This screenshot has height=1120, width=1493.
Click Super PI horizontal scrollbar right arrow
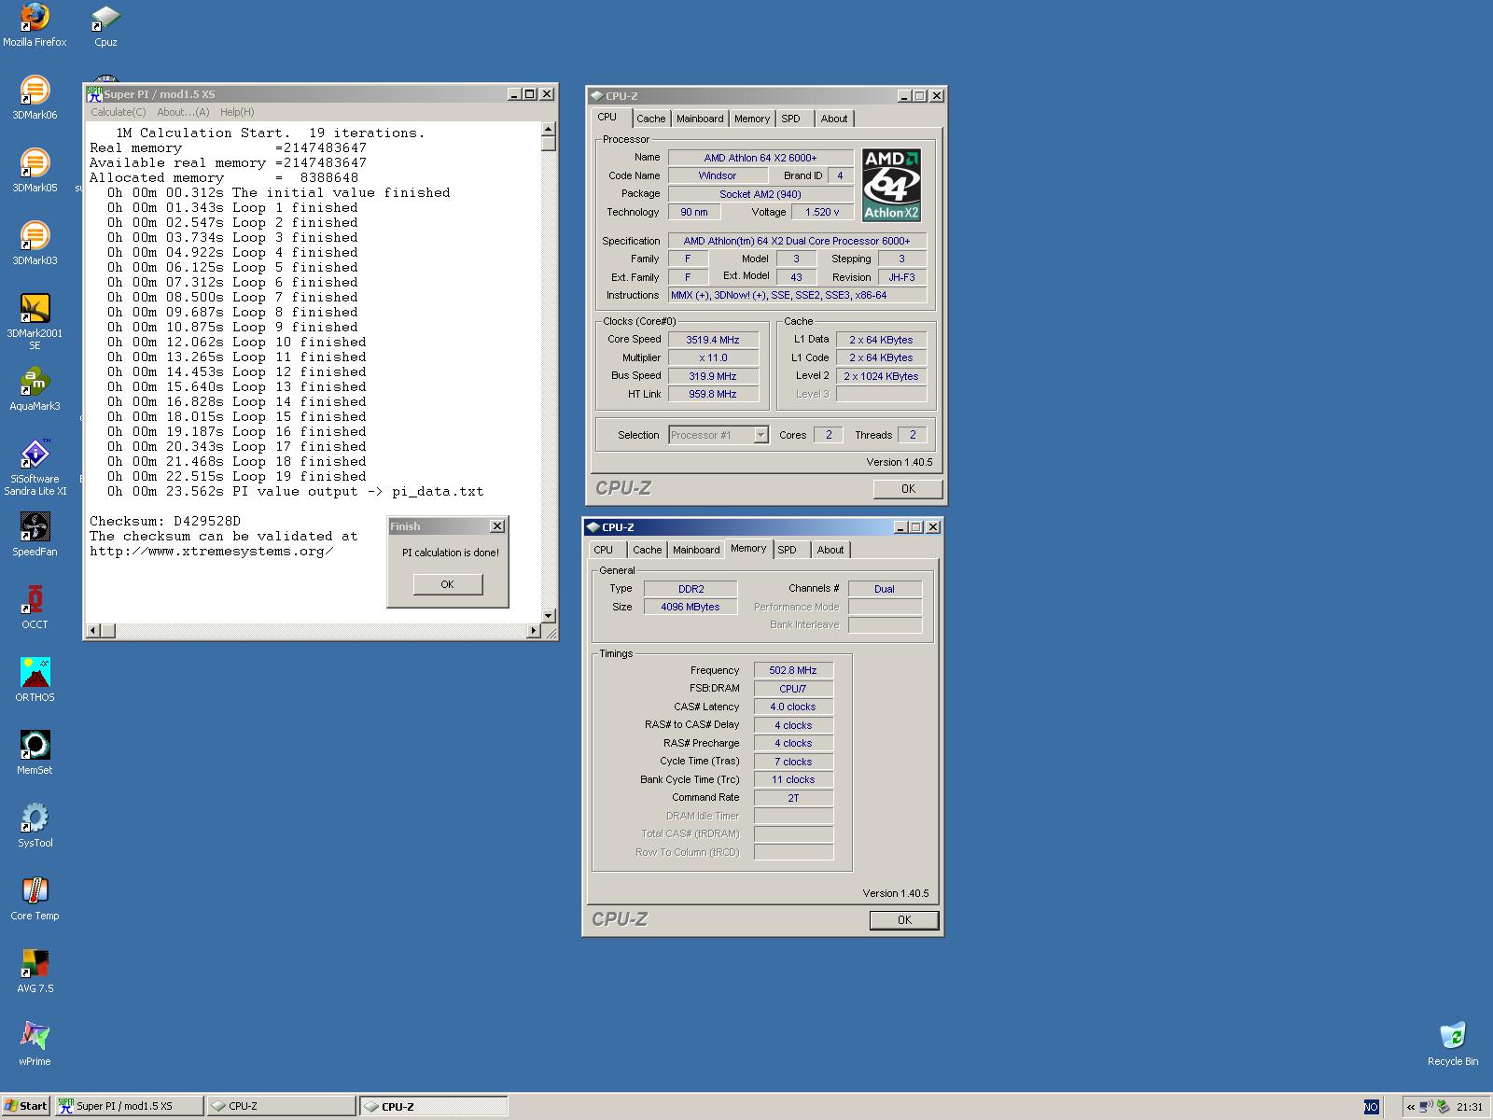point(534,631)
